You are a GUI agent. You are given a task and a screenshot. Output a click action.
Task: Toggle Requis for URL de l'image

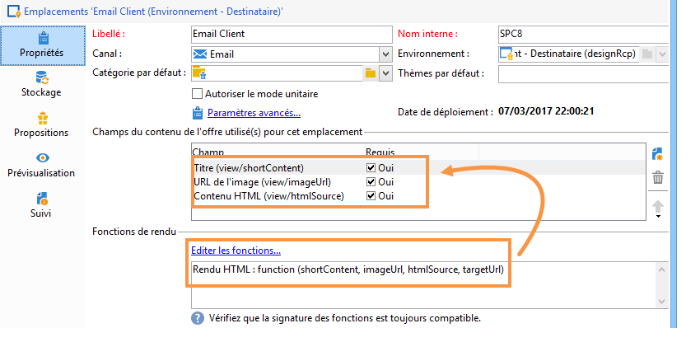point(371,182)
